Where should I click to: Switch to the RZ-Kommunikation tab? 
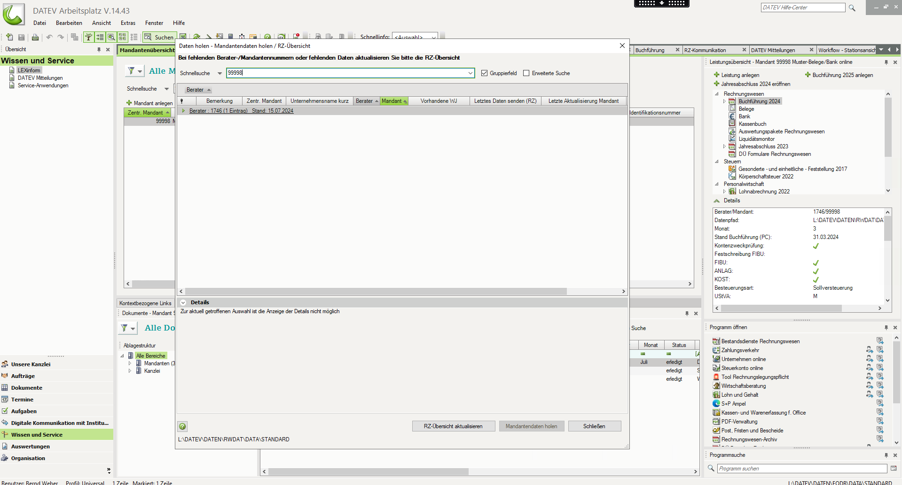point(705,50)
